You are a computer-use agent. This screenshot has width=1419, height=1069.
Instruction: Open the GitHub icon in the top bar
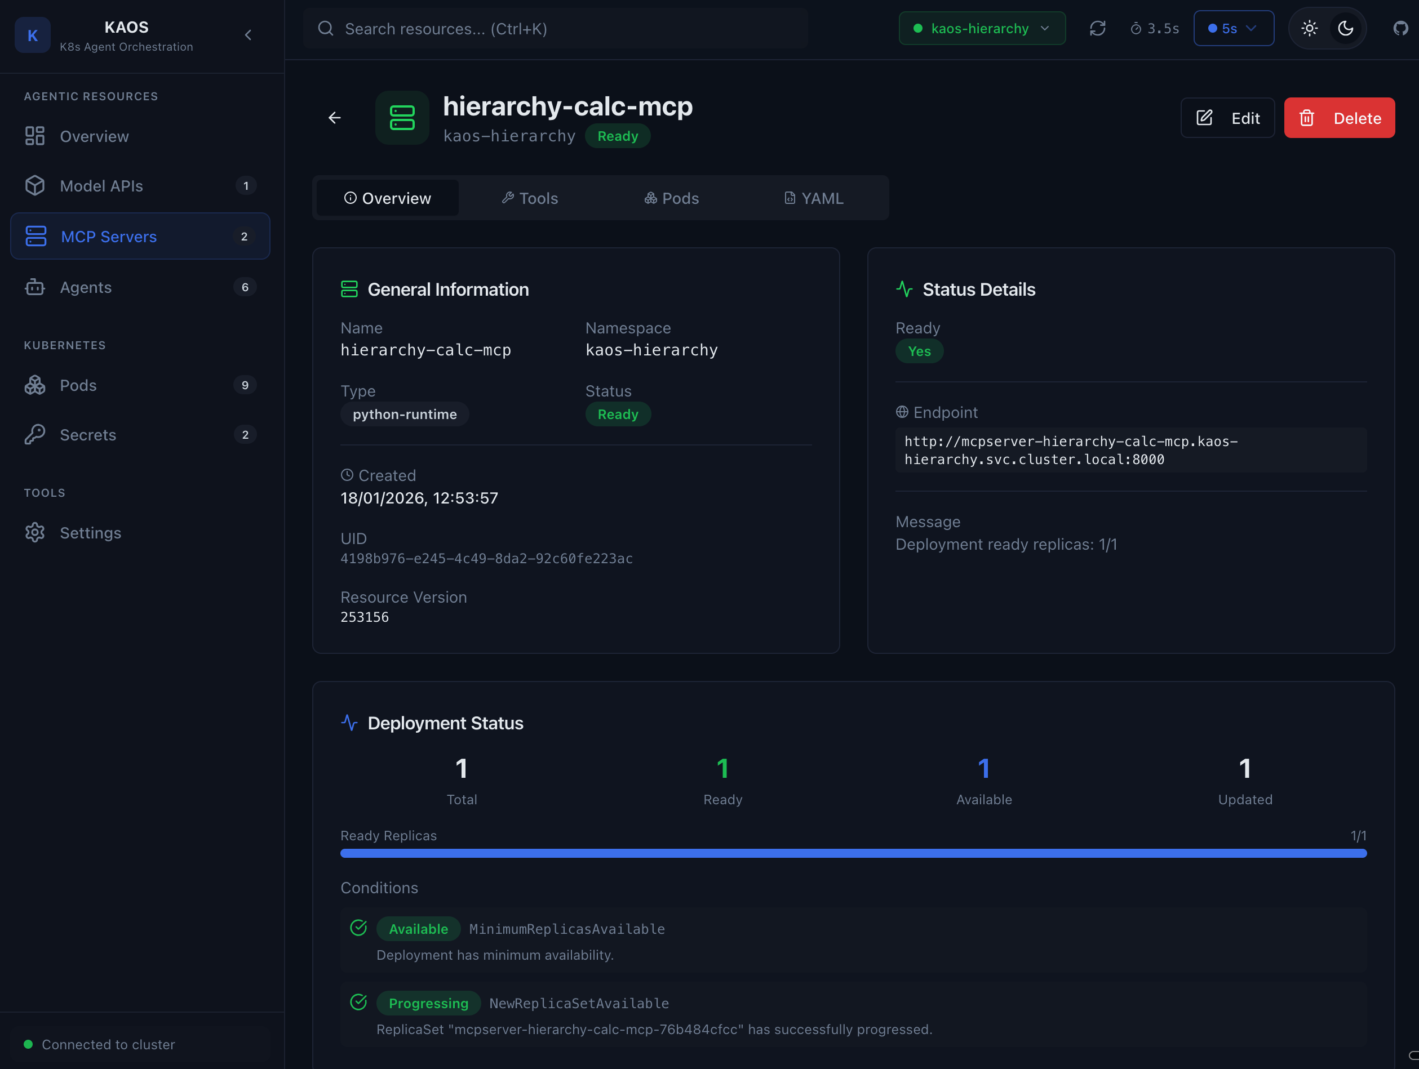1400,28
